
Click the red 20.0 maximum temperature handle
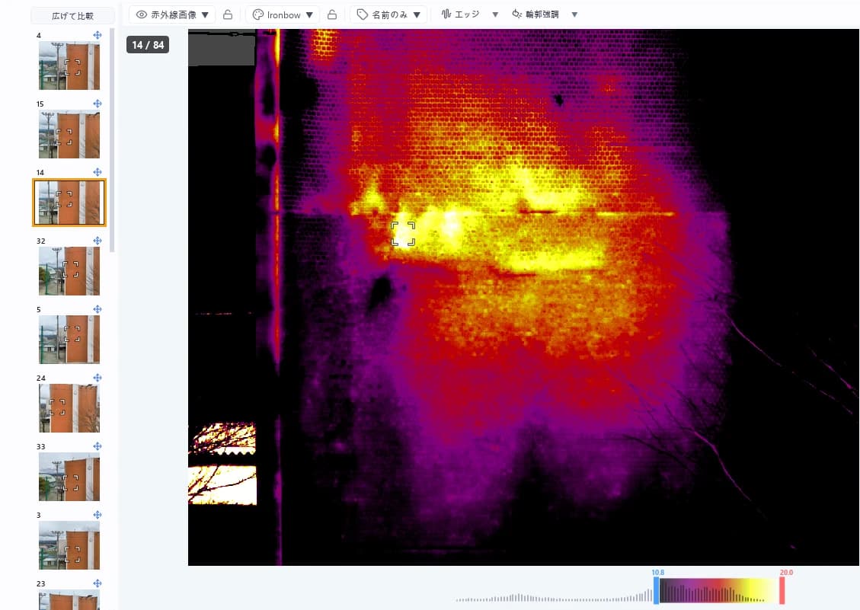point(782,590)
